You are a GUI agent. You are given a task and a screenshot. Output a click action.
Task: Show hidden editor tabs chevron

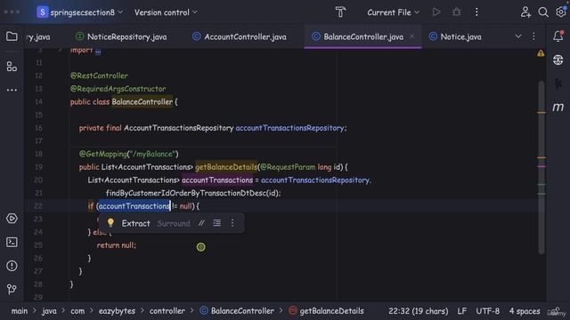pos(518,36)
